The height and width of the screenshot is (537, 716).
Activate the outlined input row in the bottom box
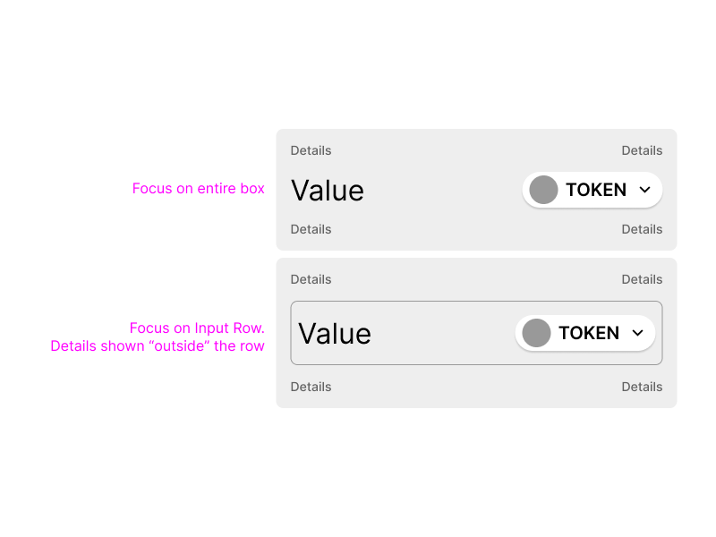pyautogui.click(x=476, y=333)
